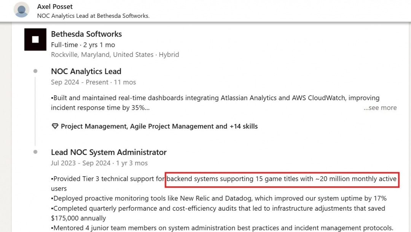Click the timeline dot beside NOC Analytics Lead

click(x=35, y=71)
